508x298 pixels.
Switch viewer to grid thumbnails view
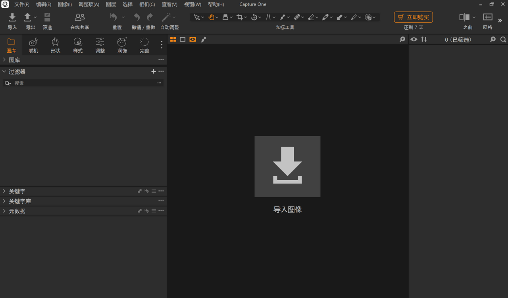173,39
